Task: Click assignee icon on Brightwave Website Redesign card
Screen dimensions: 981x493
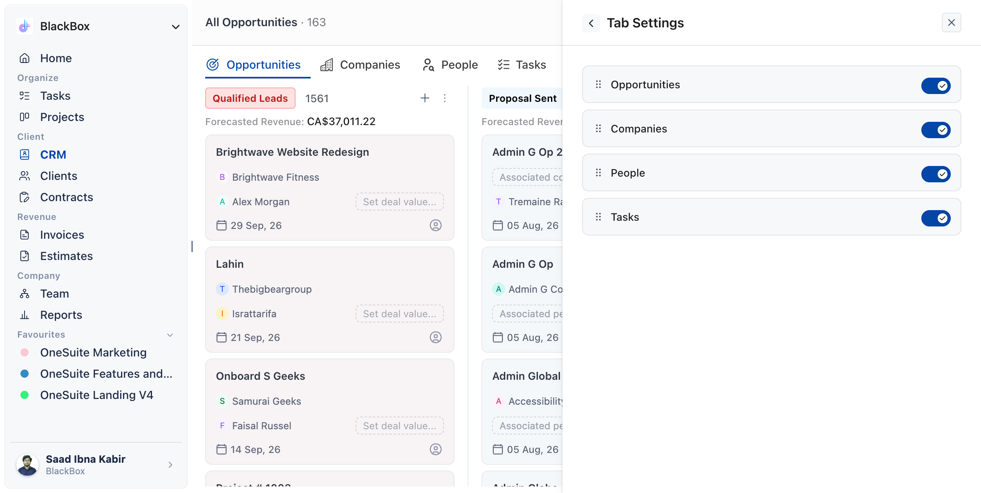Action: (436, 225)
